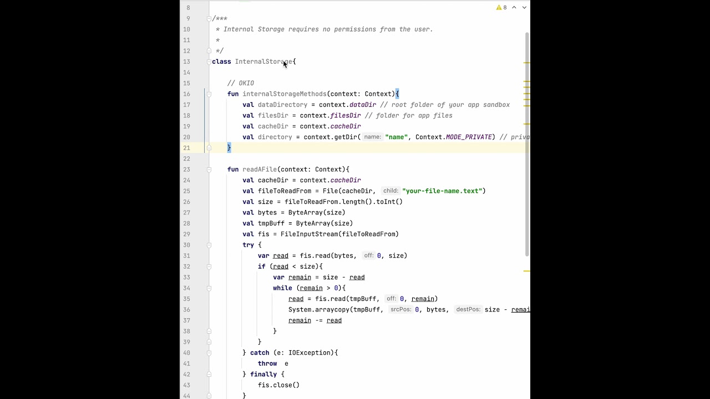Click the throw keyword

[x=267, y=364]
